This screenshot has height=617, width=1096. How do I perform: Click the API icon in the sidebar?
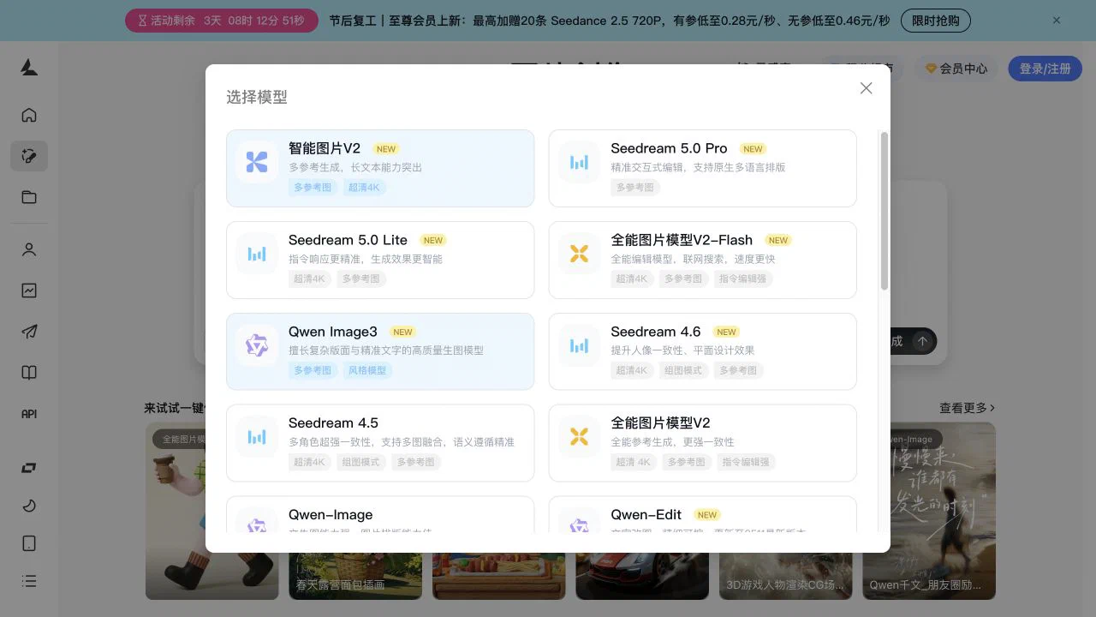pos(29,414)
